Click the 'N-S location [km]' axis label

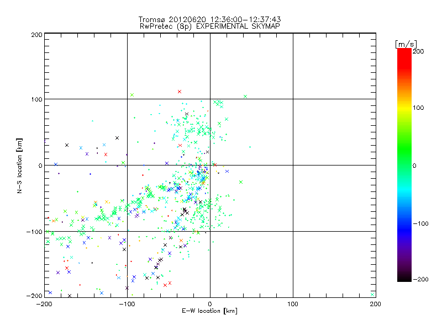click(19, 165)
